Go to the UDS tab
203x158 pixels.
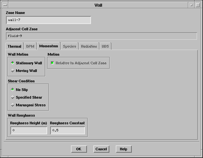[105, 46]
